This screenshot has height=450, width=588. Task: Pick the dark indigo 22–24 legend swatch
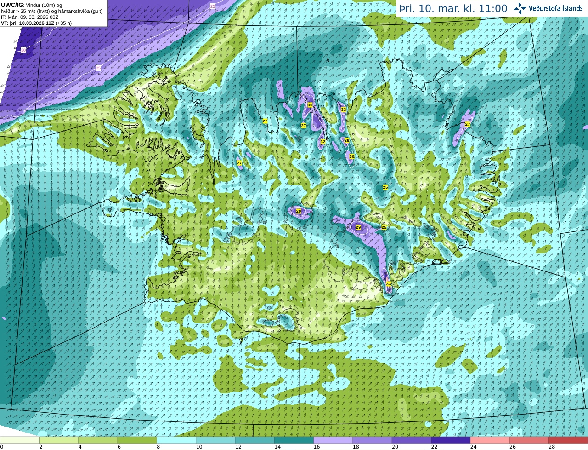[451, 440]
